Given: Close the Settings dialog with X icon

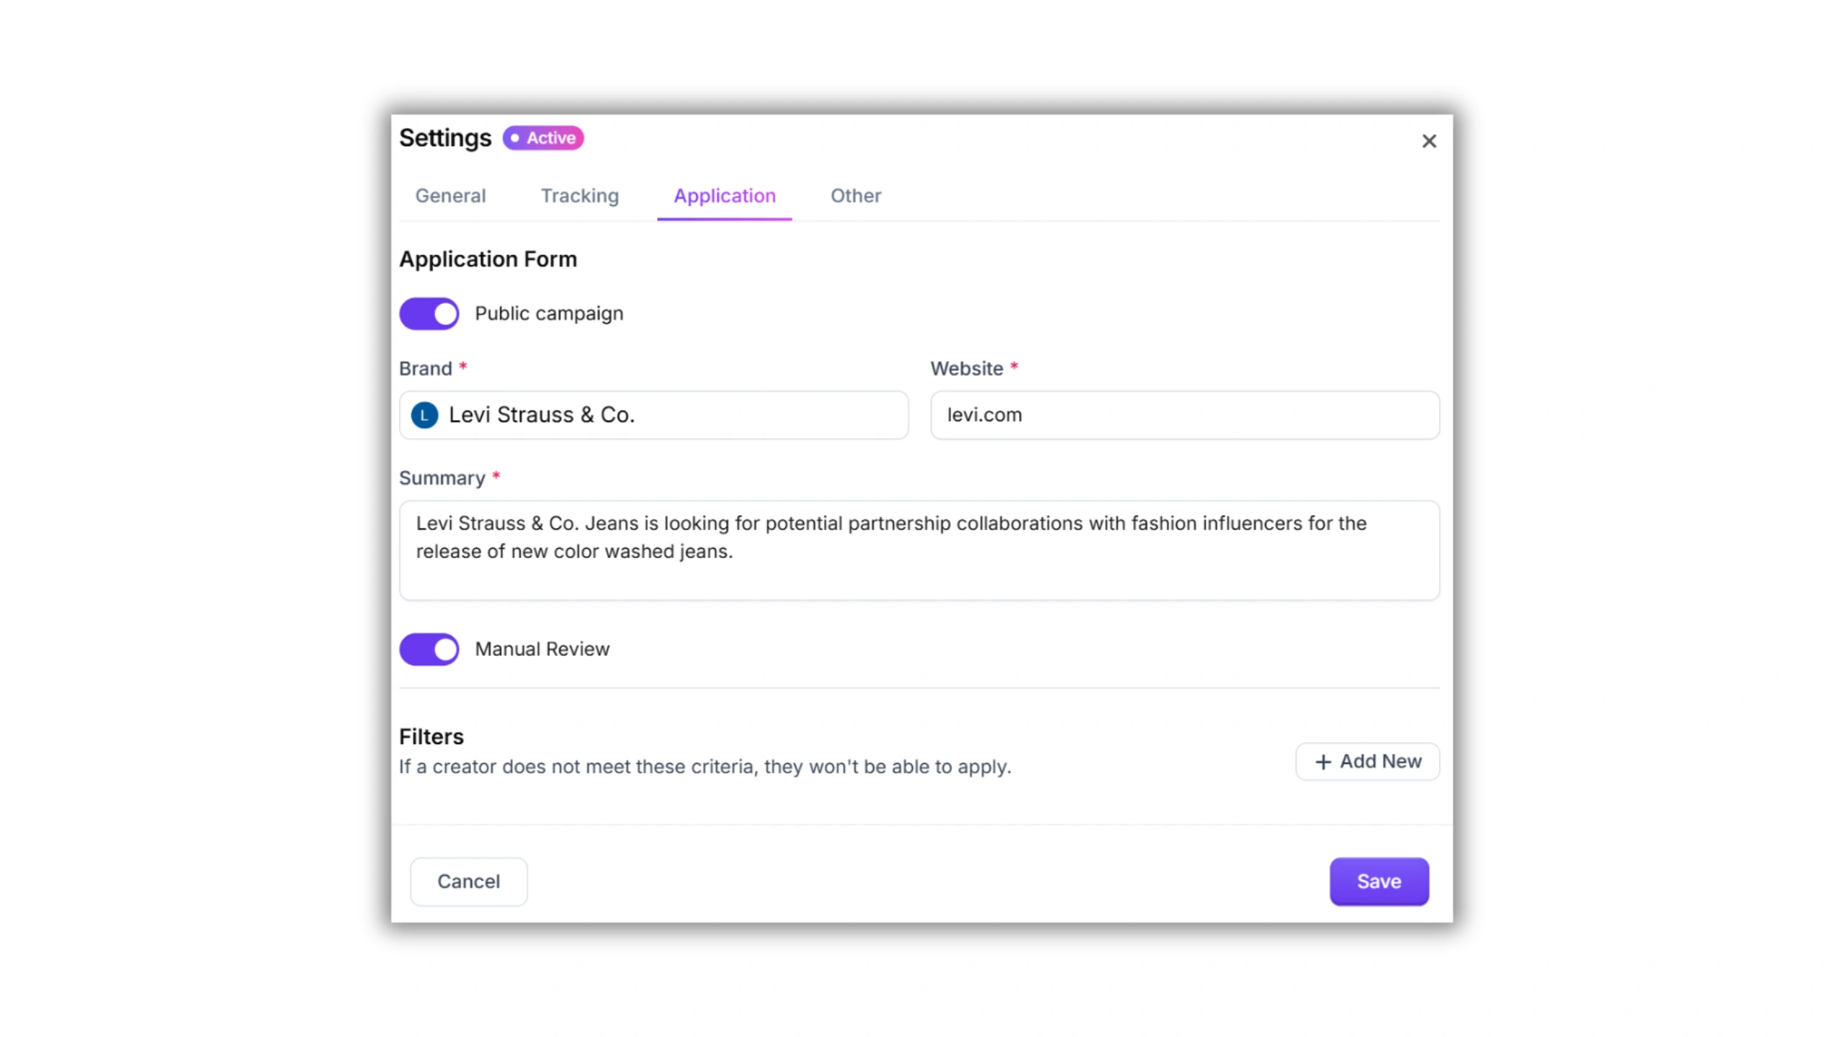Looking at the screenshot, I should 1428,141.
